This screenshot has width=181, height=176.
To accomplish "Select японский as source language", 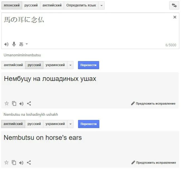I will pos(11,5).
